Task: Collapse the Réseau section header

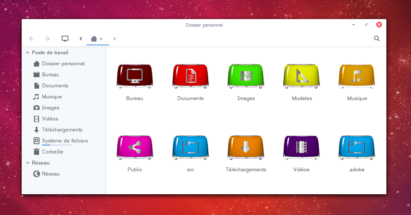Action: coord(28,163)
